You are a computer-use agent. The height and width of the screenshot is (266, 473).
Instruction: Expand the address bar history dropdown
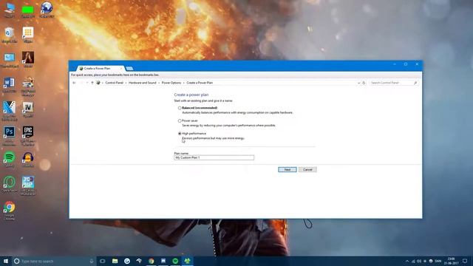pos(358,83)
